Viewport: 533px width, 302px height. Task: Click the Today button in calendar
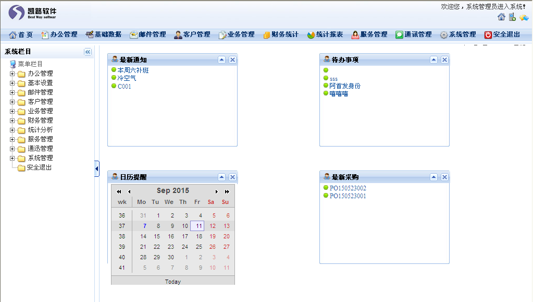pos(173,282)
